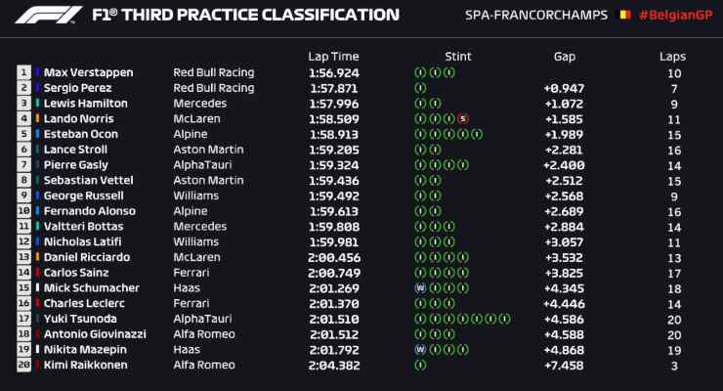The width and height of the screenshot is (723, 391).
Task: Select the Stint column header
Action: coord(458,57)
